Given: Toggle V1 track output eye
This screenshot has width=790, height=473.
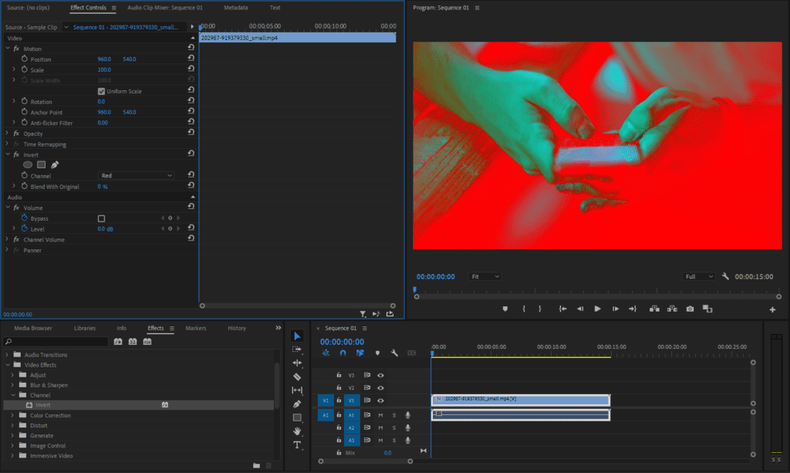Looking at the screenshot, I should pyautogui.click(x=381, y=400).
